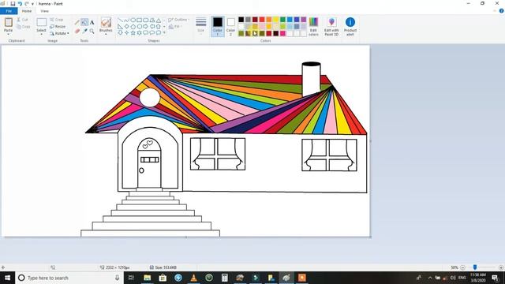This screenshot has width=505, height=284.
Task: Open Edit colors dialog
Action: point(313,26)
